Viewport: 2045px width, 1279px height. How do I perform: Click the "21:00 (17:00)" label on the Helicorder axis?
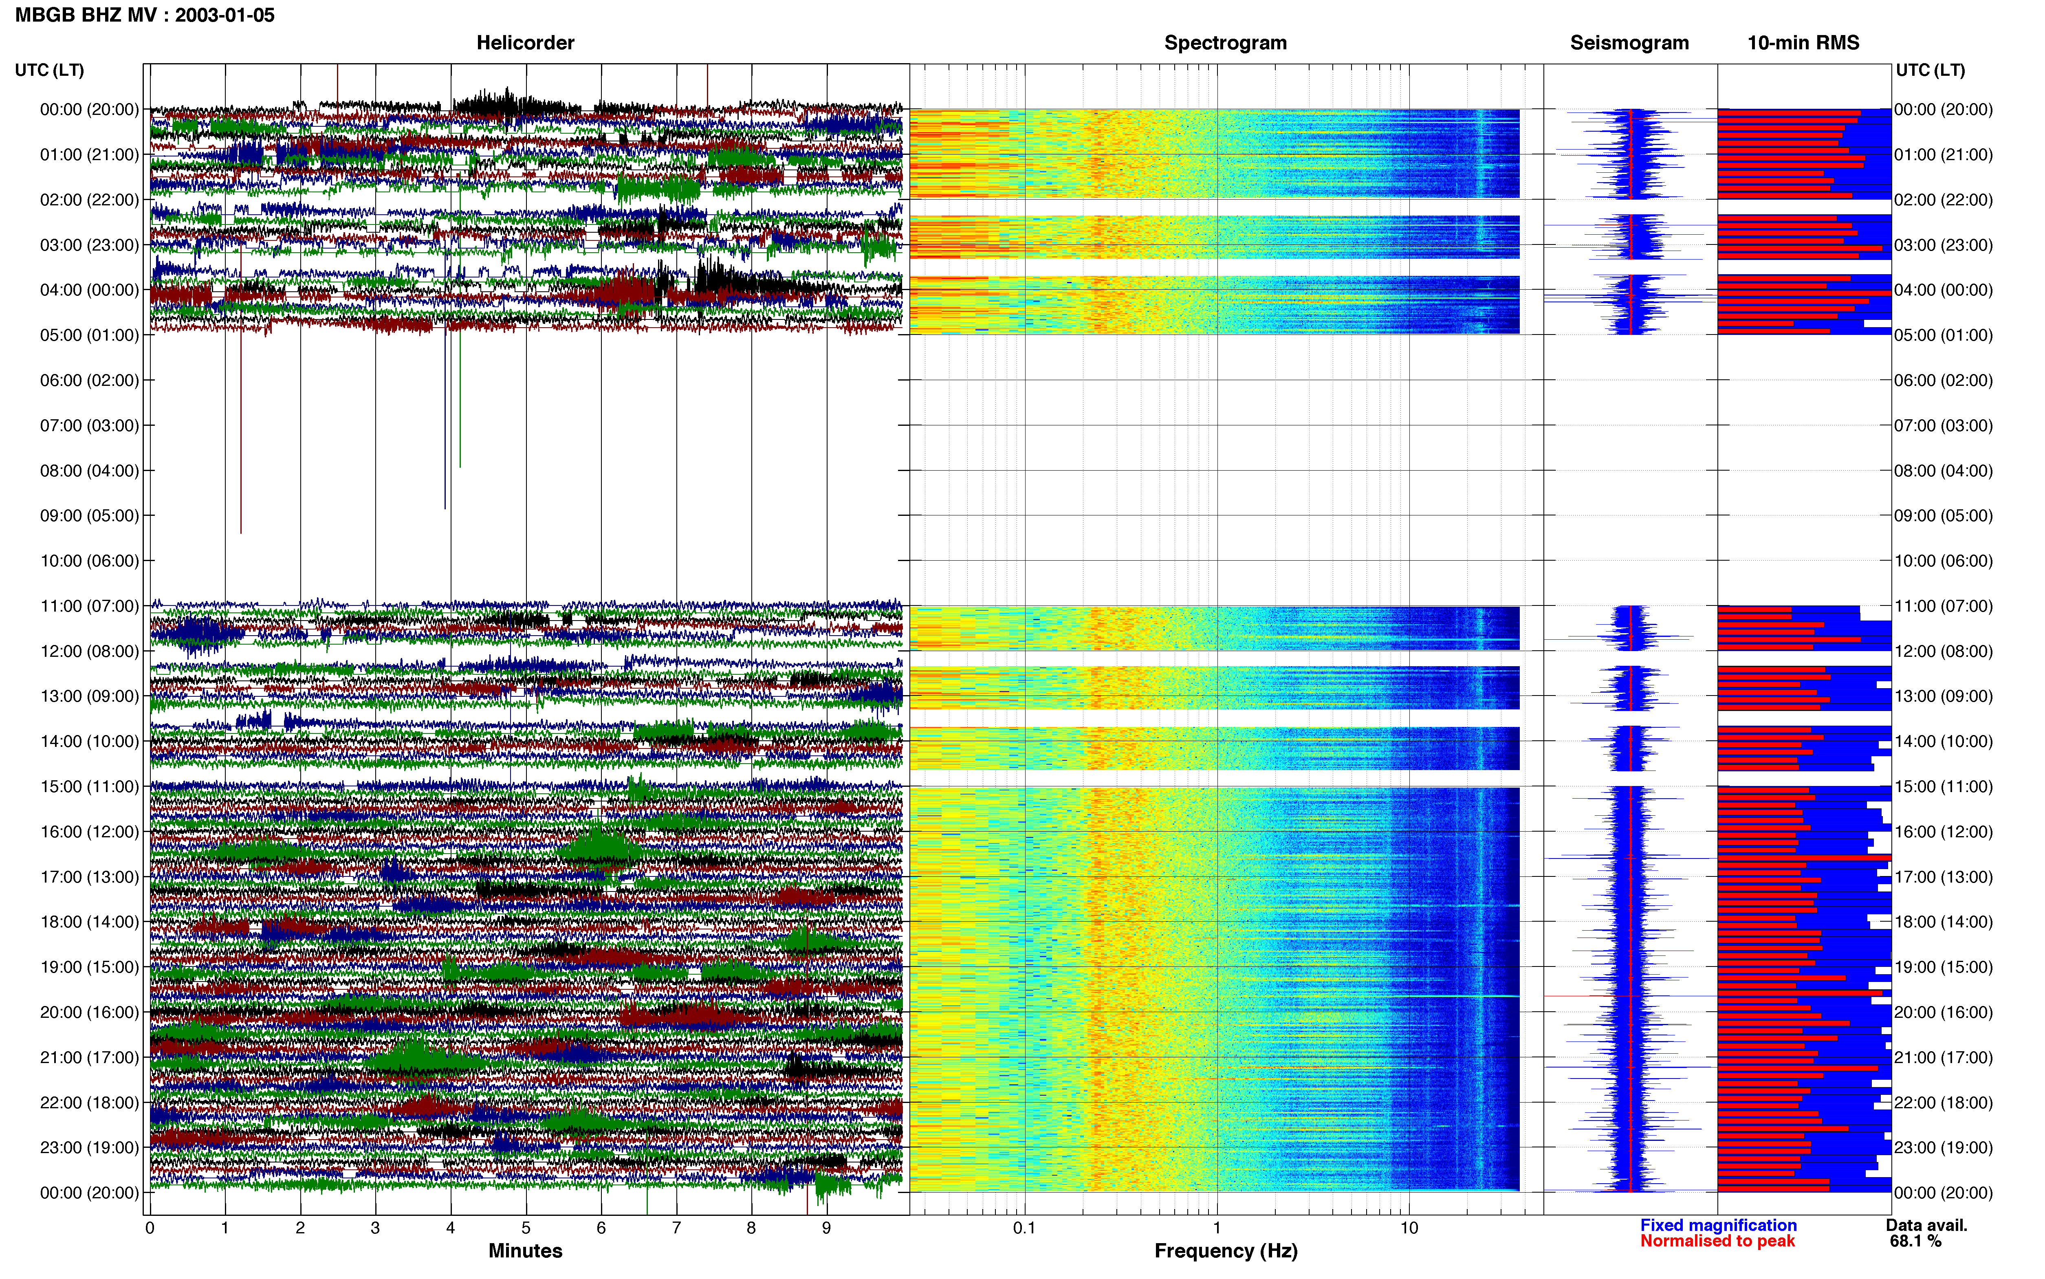(x=90, y=1057)
